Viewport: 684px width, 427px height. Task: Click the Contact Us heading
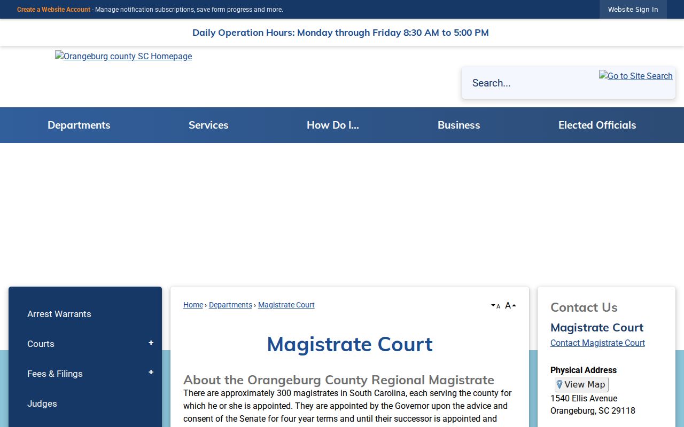pyautogui.click(x=584, y=307)
